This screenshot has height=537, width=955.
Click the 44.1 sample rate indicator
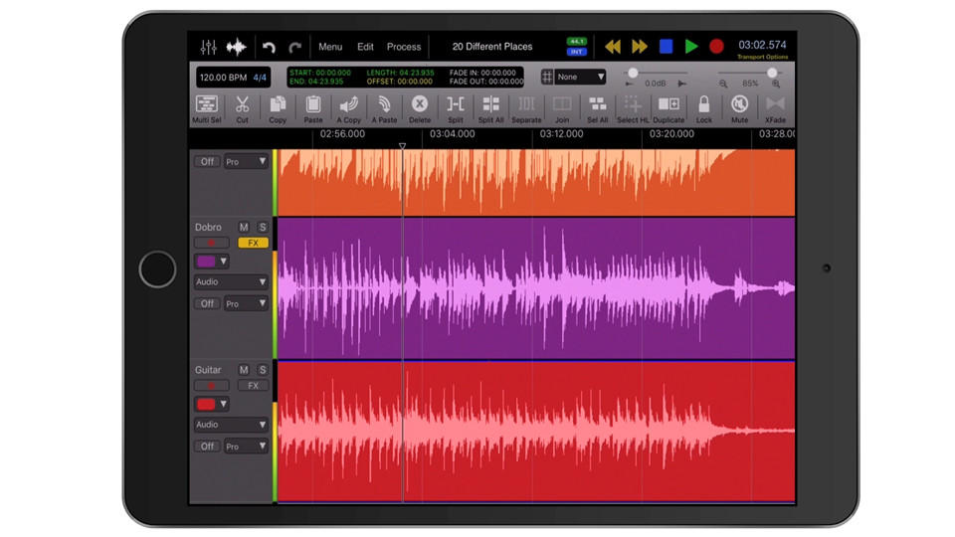pos(576,42)
